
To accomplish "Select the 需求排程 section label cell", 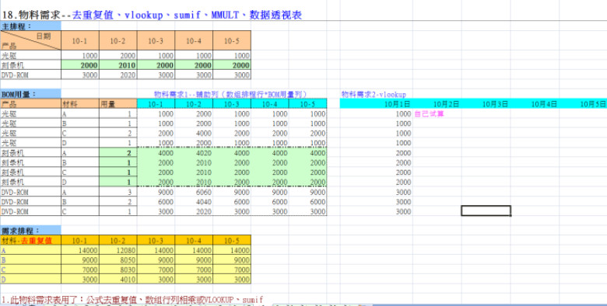I will (30, 230).
